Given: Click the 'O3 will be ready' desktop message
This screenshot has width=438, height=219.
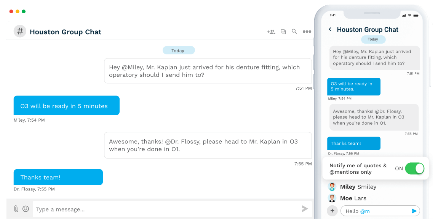Looking at the screenshot, I should (66, 106).
